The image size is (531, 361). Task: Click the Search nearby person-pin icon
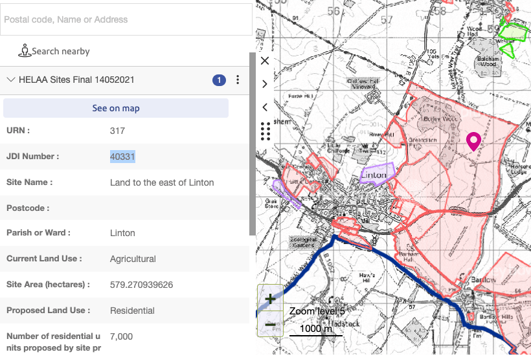(x=25, y=50)
